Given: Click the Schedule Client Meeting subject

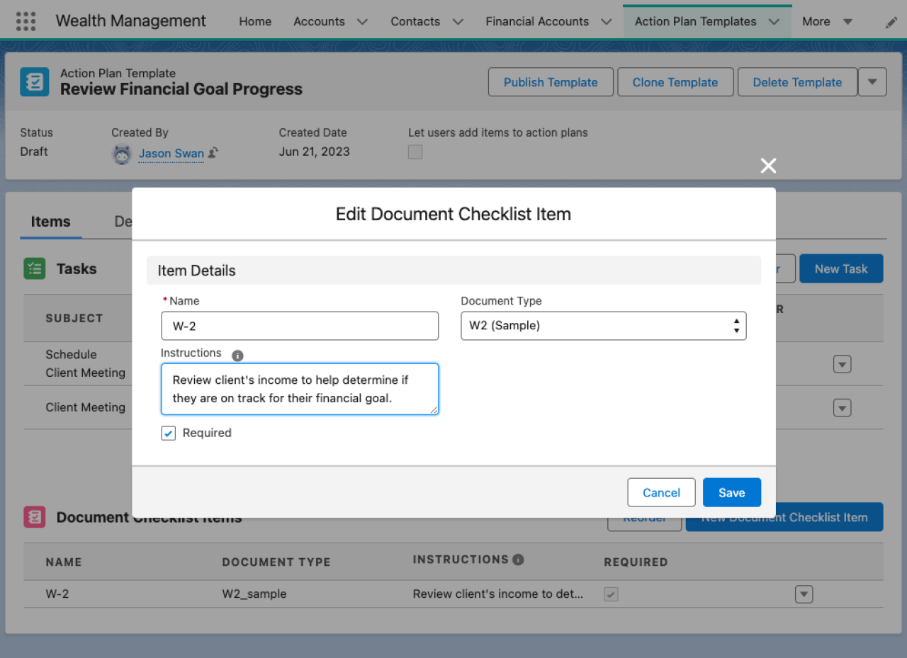Looking at the screenshot, I should click(x=85, y=363).
